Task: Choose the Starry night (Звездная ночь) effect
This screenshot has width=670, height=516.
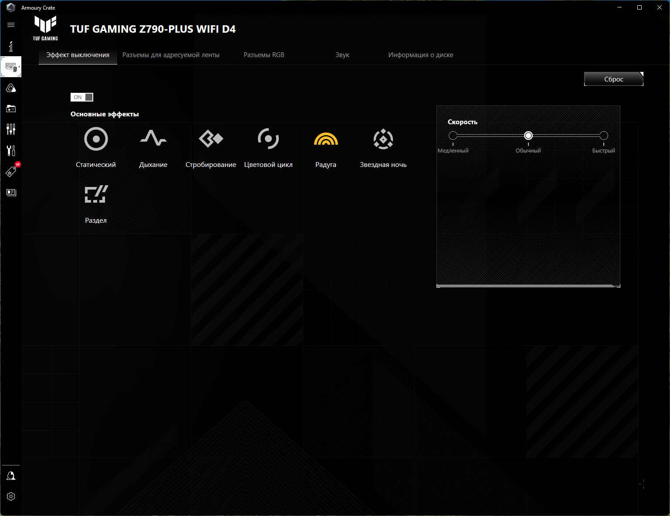Action: tap(383, 139)
